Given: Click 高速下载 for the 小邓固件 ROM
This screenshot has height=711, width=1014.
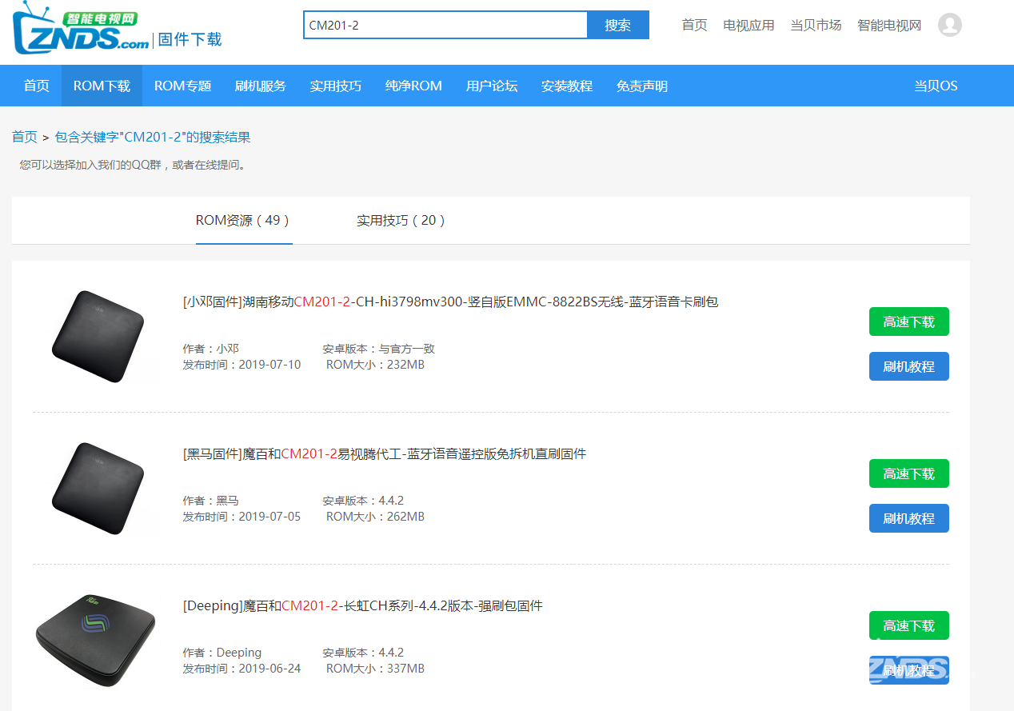Looking at the screenshot, I should point(909,322).
